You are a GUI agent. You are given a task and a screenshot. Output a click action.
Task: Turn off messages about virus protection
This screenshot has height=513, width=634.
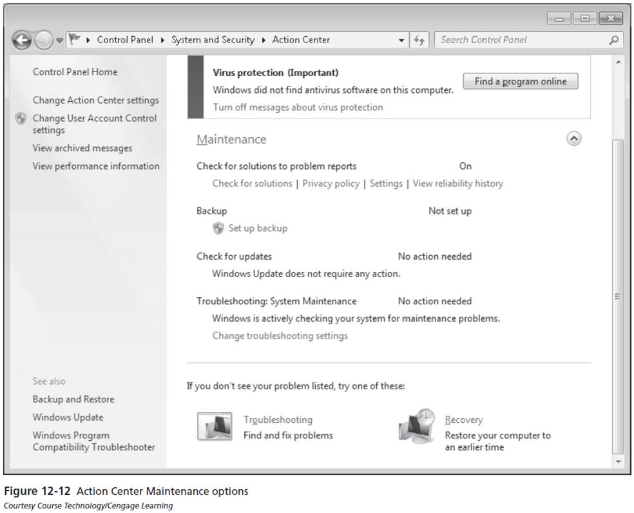[x=298, y=107]
